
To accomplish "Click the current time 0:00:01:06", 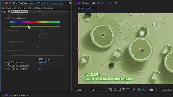I will click(167, 90).
